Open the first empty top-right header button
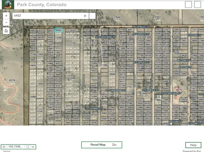This screenshot has width=204, height=152. (x=188, y=4)
